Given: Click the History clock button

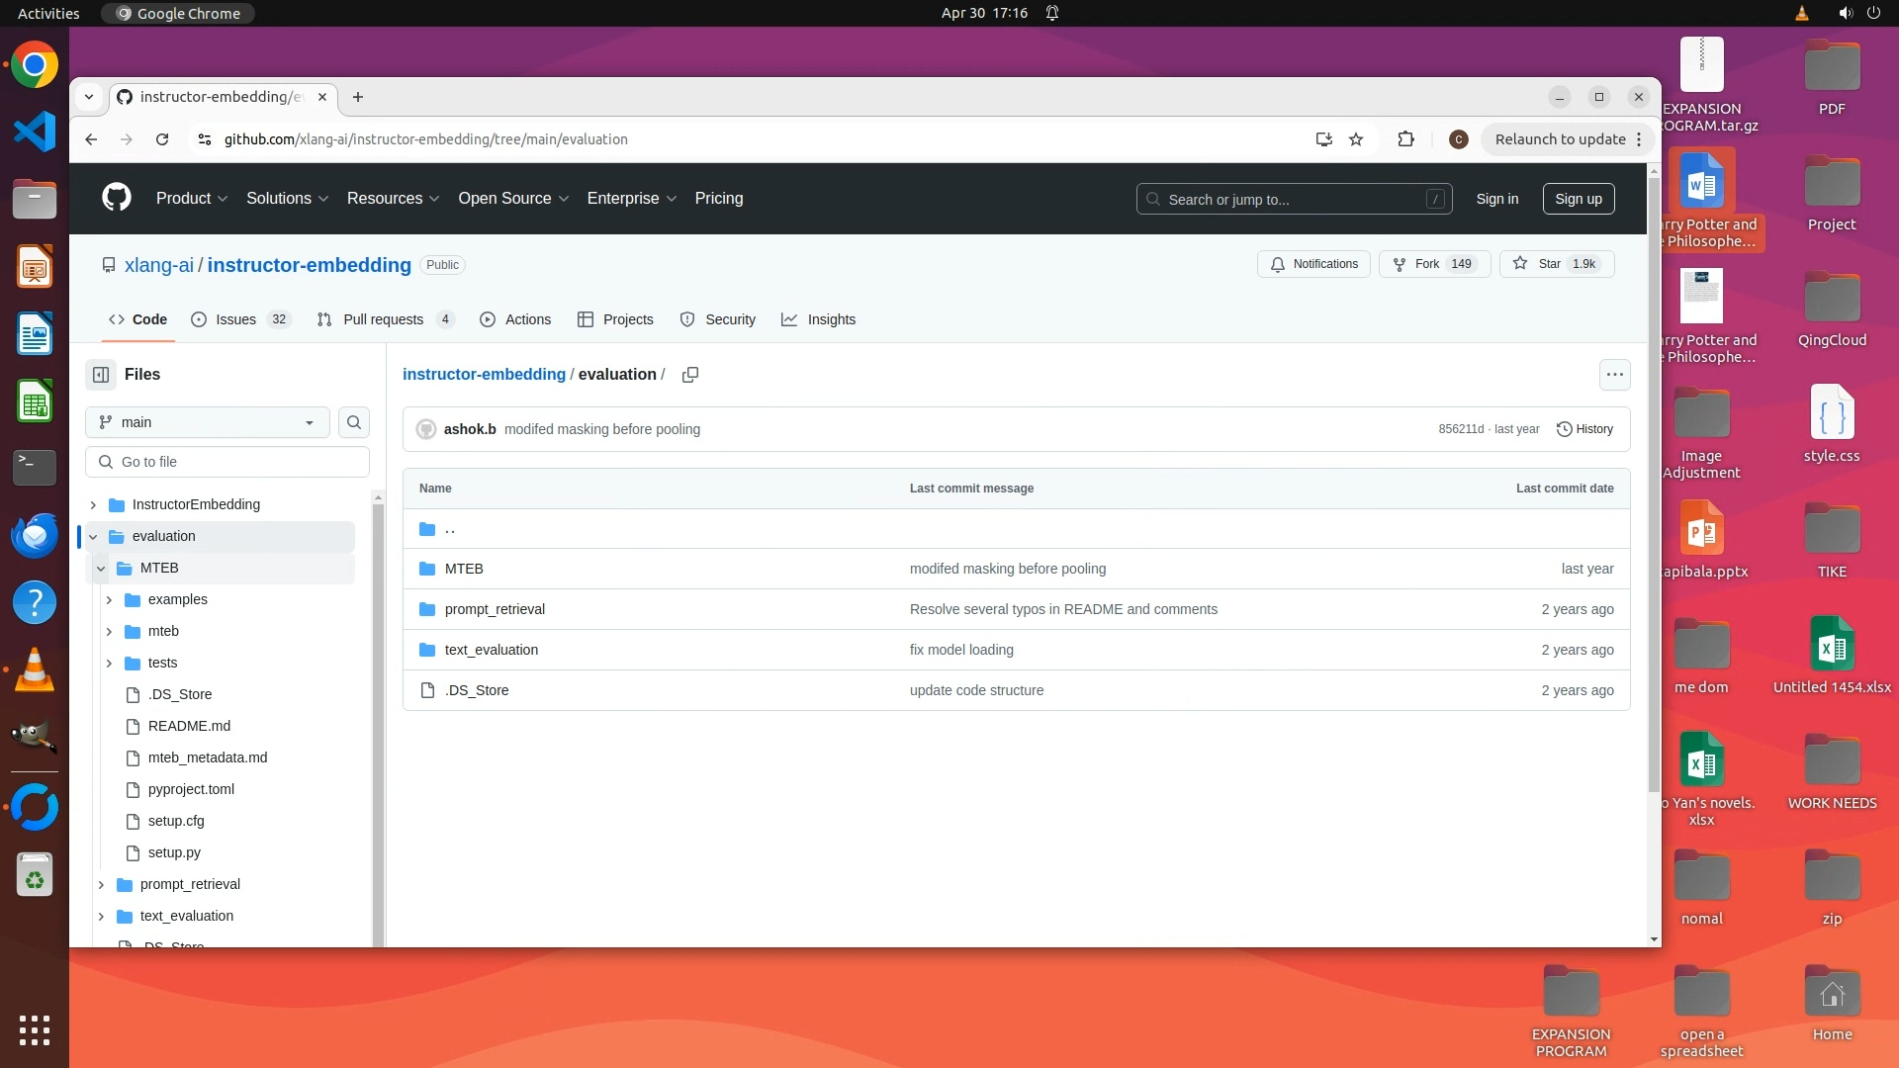Looking at the screenshot, I should tap(1584, 429).
